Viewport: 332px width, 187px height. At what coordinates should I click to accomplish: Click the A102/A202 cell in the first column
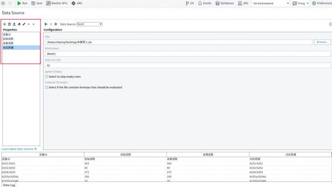coord(43,168)
